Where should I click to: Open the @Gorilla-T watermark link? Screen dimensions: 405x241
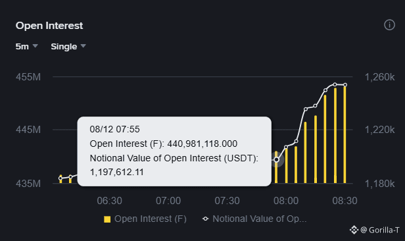(x=380, y=230)
